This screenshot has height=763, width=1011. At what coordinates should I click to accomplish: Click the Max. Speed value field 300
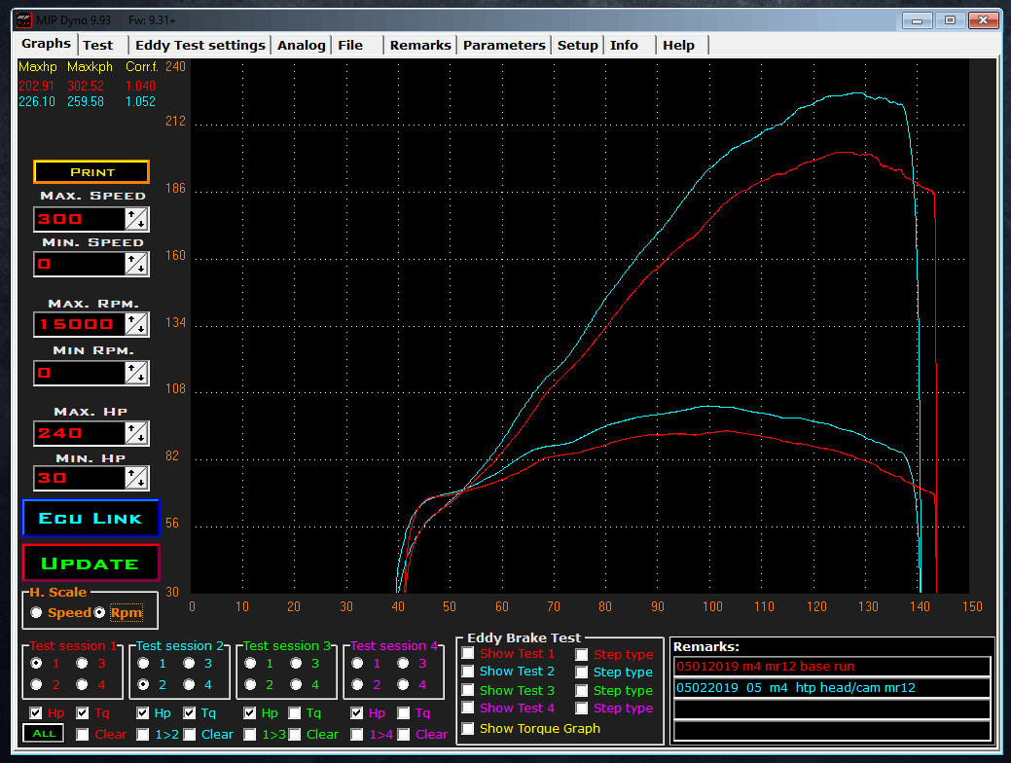click(80, 219)
